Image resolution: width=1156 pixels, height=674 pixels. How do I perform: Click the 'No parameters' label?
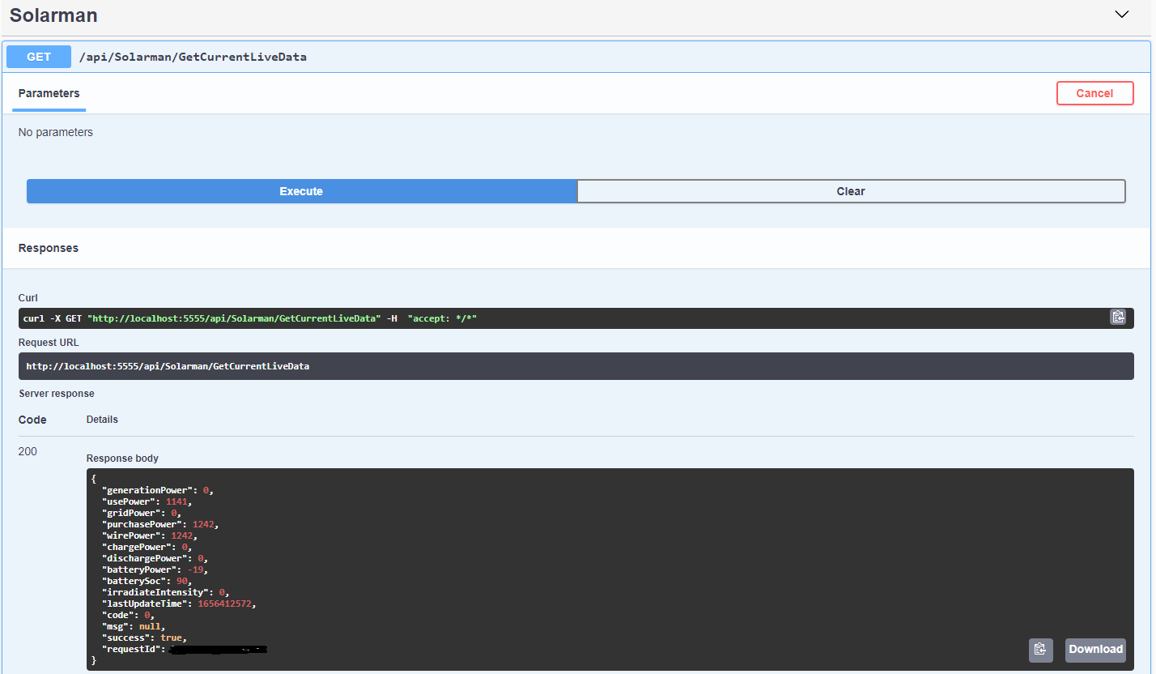pos(55,131)
